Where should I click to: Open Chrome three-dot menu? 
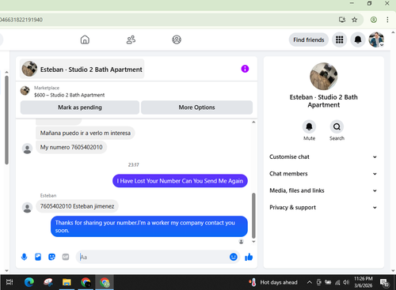[x=387, y=20]
